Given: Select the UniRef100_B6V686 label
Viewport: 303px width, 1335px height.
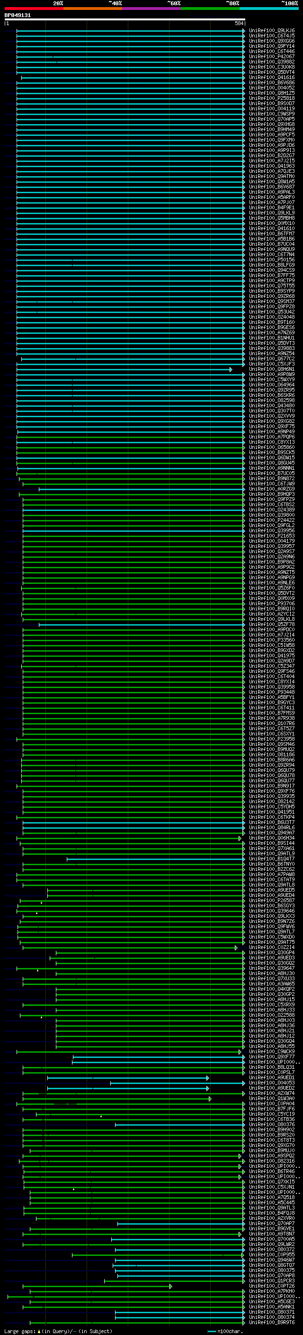Looking at the screenshot, I should [271, 83].
